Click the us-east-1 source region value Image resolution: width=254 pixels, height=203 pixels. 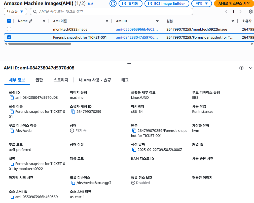(77, 197)
